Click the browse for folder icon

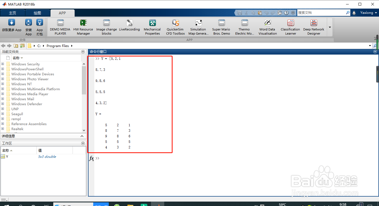click(22, 46)
